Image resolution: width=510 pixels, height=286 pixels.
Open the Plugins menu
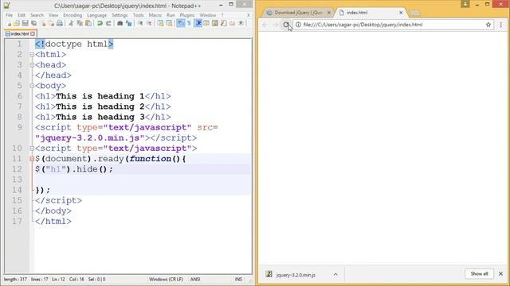click(x=187, y=15)
